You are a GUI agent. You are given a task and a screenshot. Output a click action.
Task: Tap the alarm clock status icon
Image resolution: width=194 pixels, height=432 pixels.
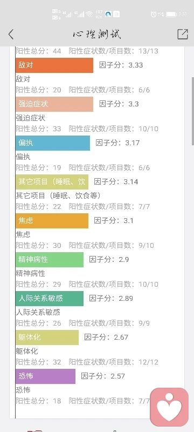[154, 15]
